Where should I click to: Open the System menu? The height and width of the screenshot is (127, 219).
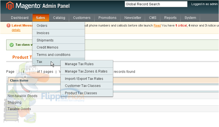coord(190,18)
